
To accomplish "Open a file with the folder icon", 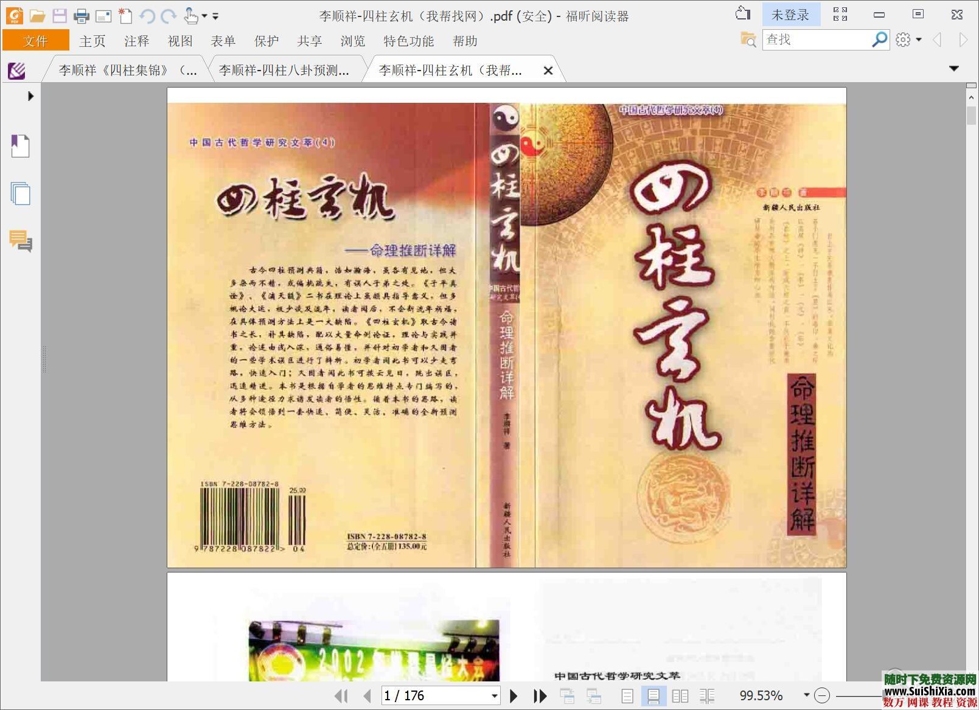I will [x=37, y=15].
